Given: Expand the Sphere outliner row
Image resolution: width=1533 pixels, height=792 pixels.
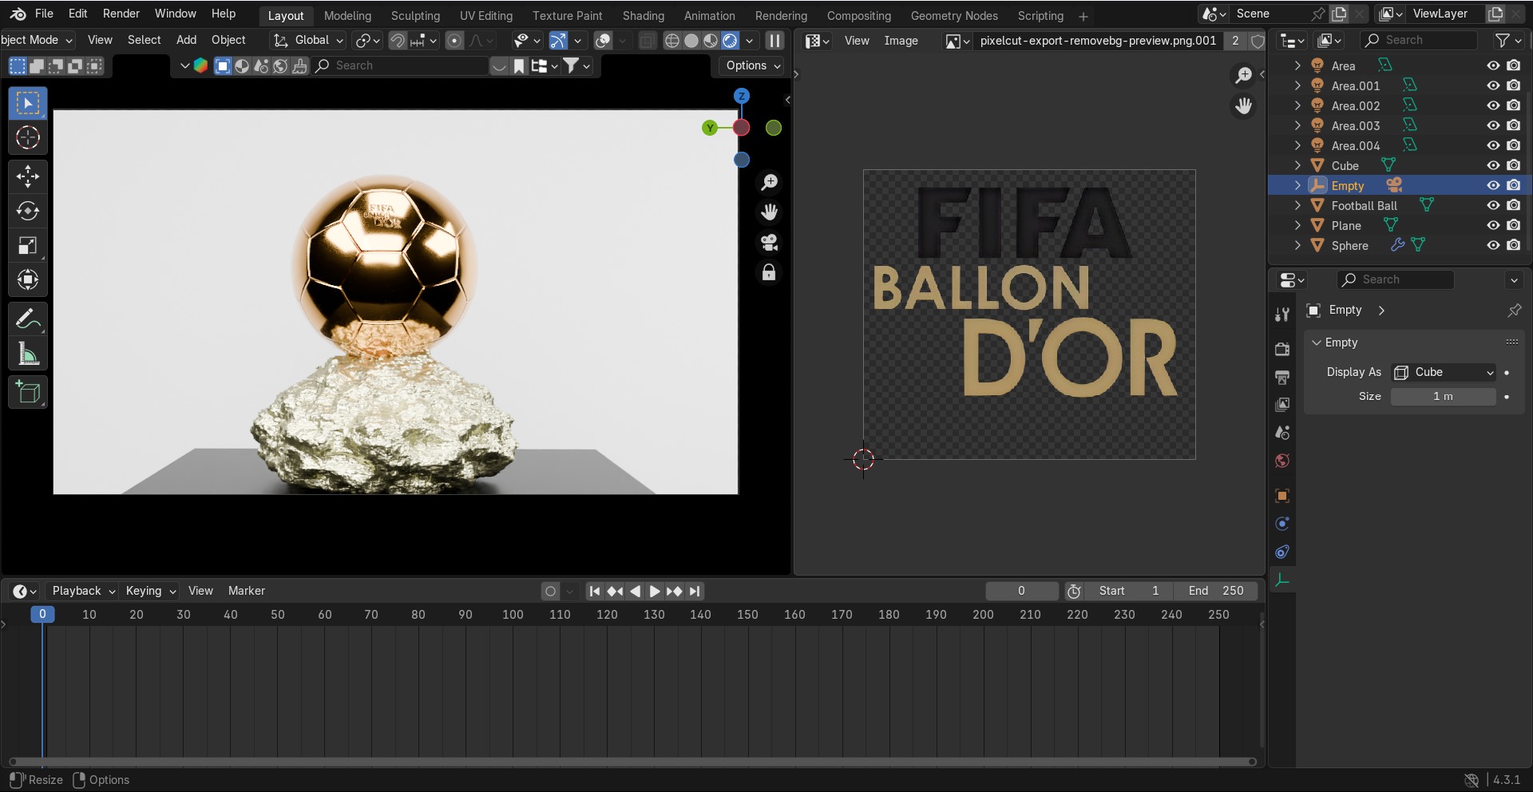Looking at the screenshot, I should click(1297, 245).
